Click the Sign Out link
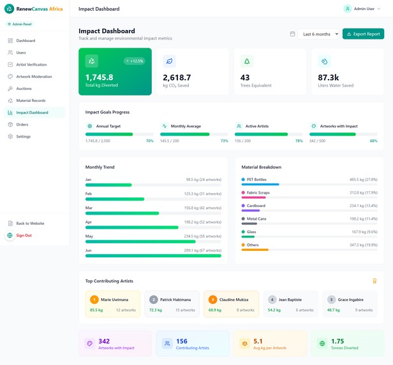 [24, 236]
